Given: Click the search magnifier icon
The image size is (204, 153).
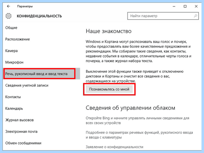Looking at the screenshot, I should coord(195,16).
